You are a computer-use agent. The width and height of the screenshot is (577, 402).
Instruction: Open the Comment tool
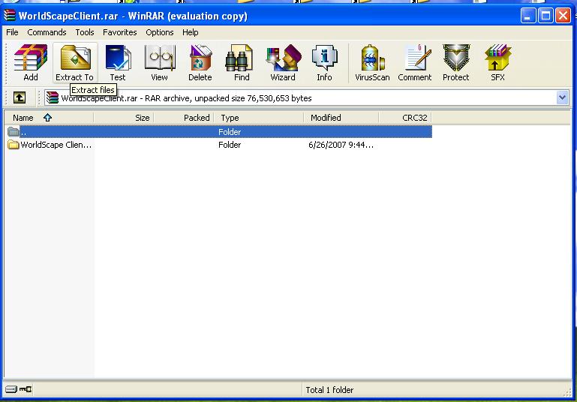pyautogui.click(x=415, y=62)
